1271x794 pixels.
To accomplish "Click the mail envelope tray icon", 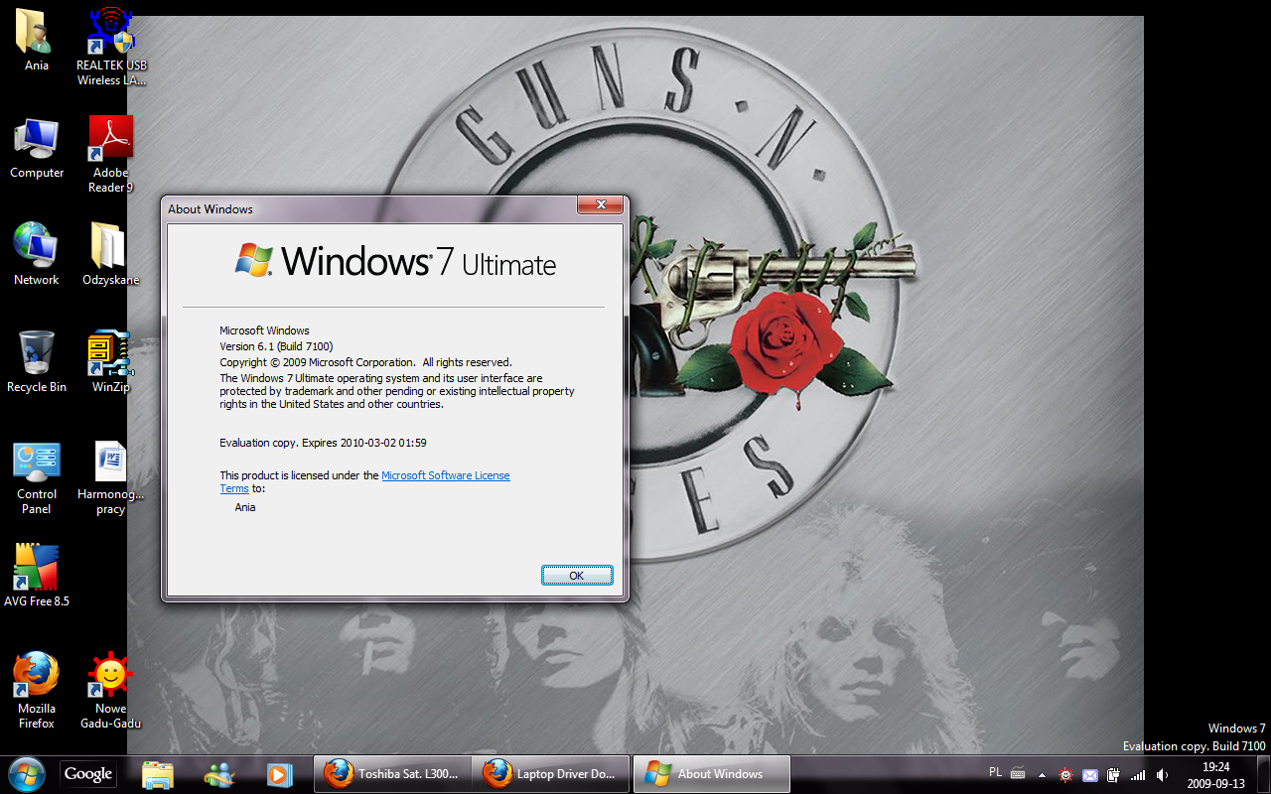I will coord(1090,775).
